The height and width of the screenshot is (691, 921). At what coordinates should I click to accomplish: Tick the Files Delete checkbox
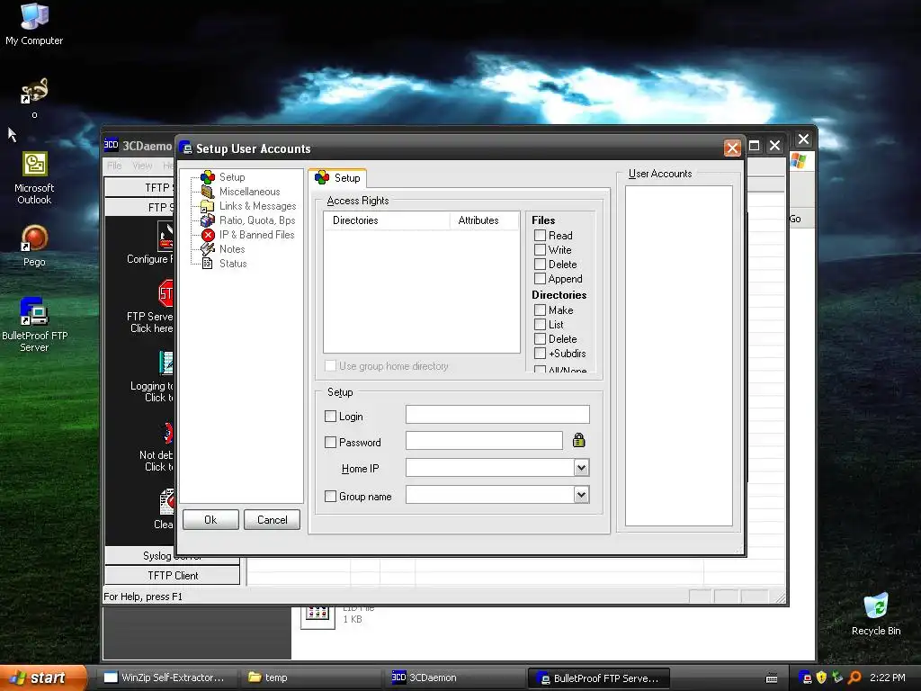point(540,264)
